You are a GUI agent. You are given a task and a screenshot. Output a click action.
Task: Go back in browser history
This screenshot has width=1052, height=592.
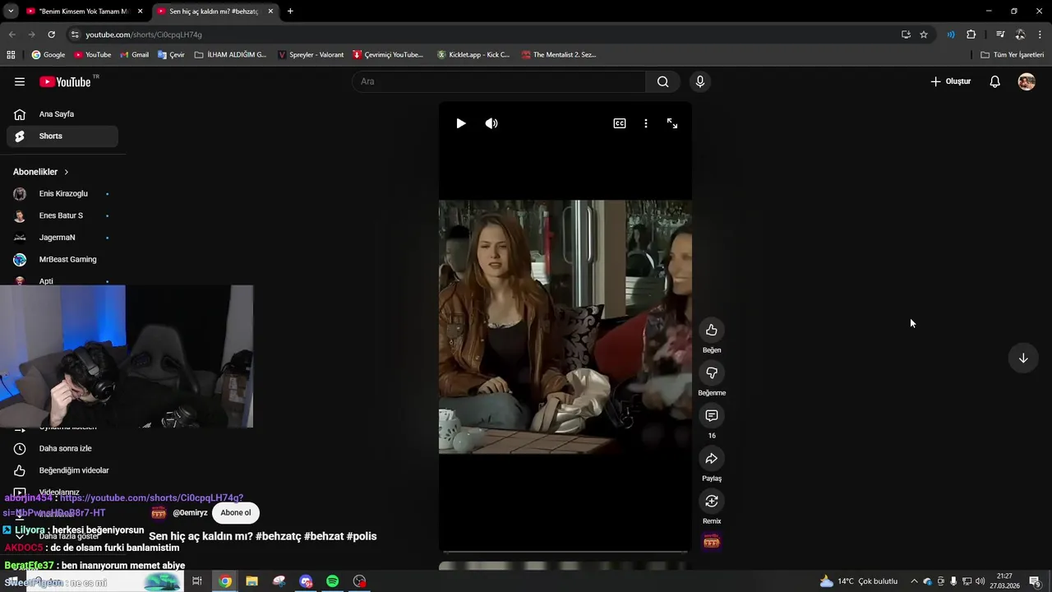click(12, 35)
